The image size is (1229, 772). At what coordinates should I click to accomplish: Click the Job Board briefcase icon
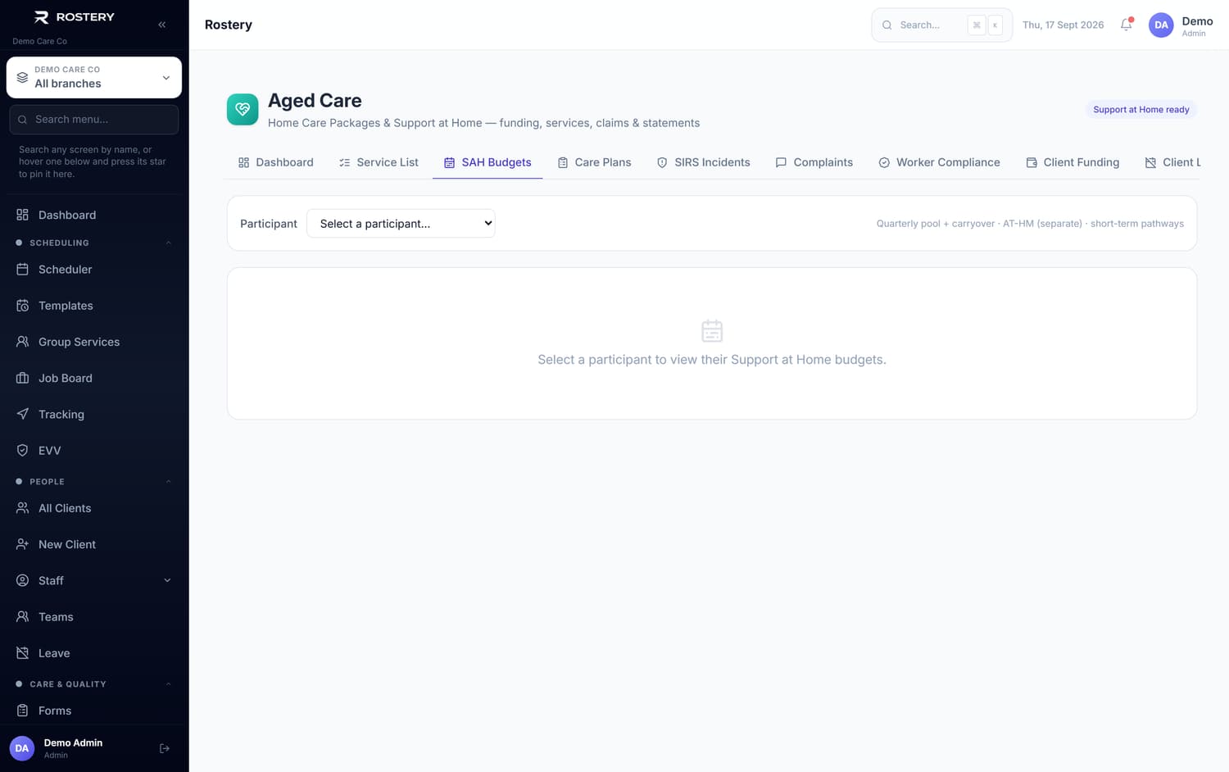click(x=23, y=378)
